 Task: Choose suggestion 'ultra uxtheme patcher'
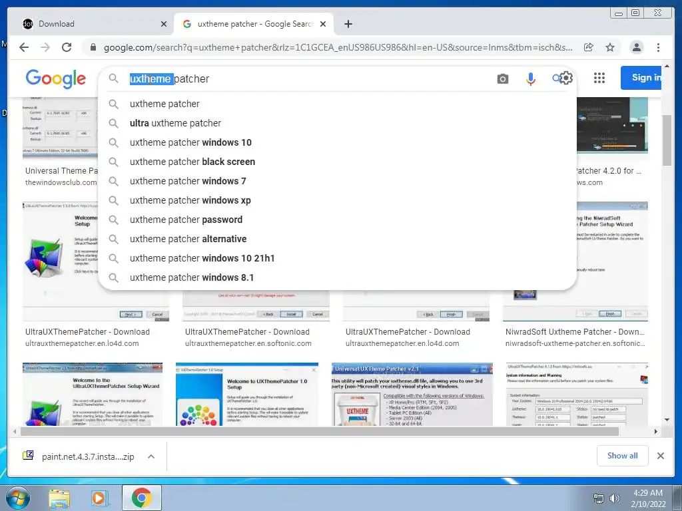[x=338, y=123]
